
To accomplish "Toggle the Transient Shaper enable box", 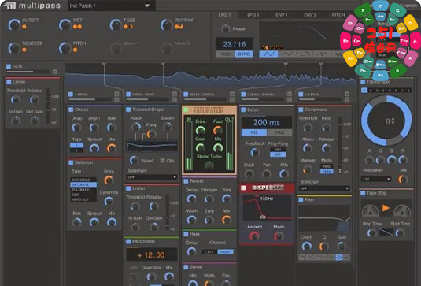I will [128, 110].
